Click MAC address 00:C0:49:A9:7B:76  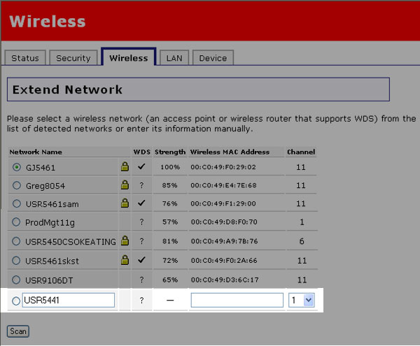pos(224,241)
